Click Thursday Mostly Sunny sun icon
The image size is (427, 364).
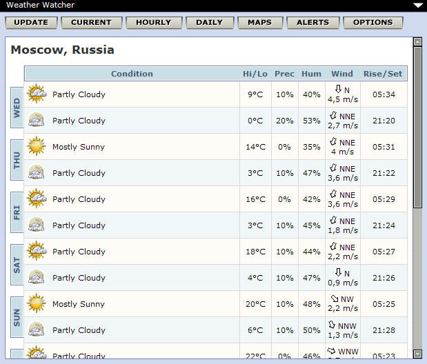point(36,146)
